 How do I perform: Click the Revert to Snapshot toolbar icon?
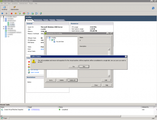point(32,14)
